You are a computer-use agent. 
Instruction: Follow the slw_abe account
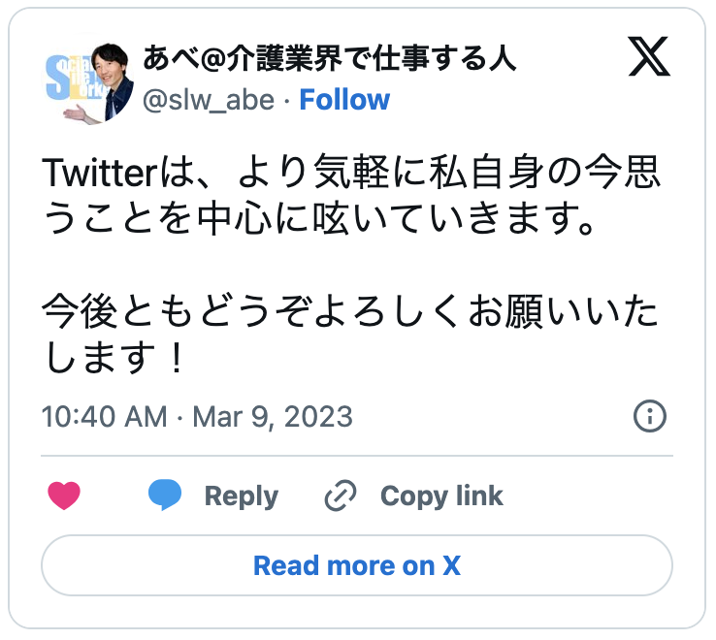coord(344,100)
